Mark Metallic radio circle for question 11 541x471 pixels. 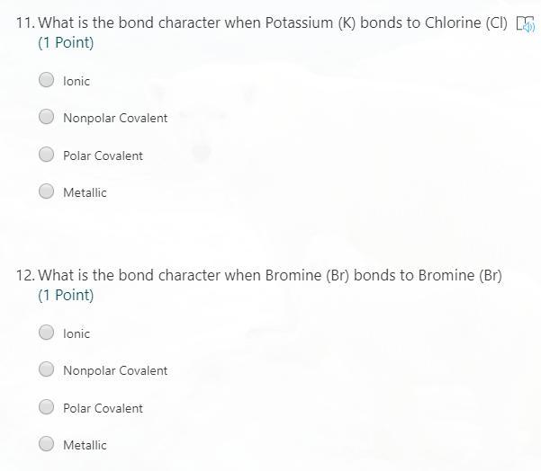point(47,191)
